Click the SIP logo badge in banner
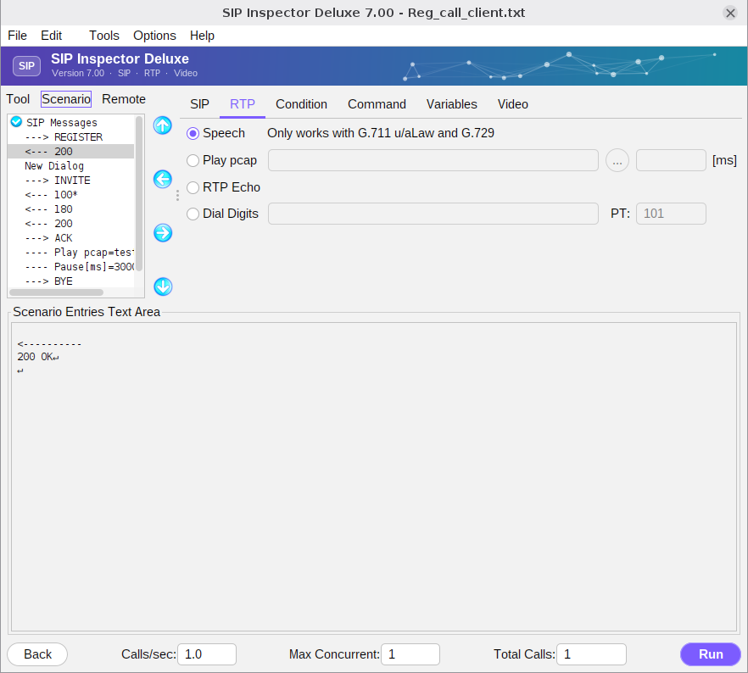The height and width of the screenshot is (673, 748). (27, 66)
